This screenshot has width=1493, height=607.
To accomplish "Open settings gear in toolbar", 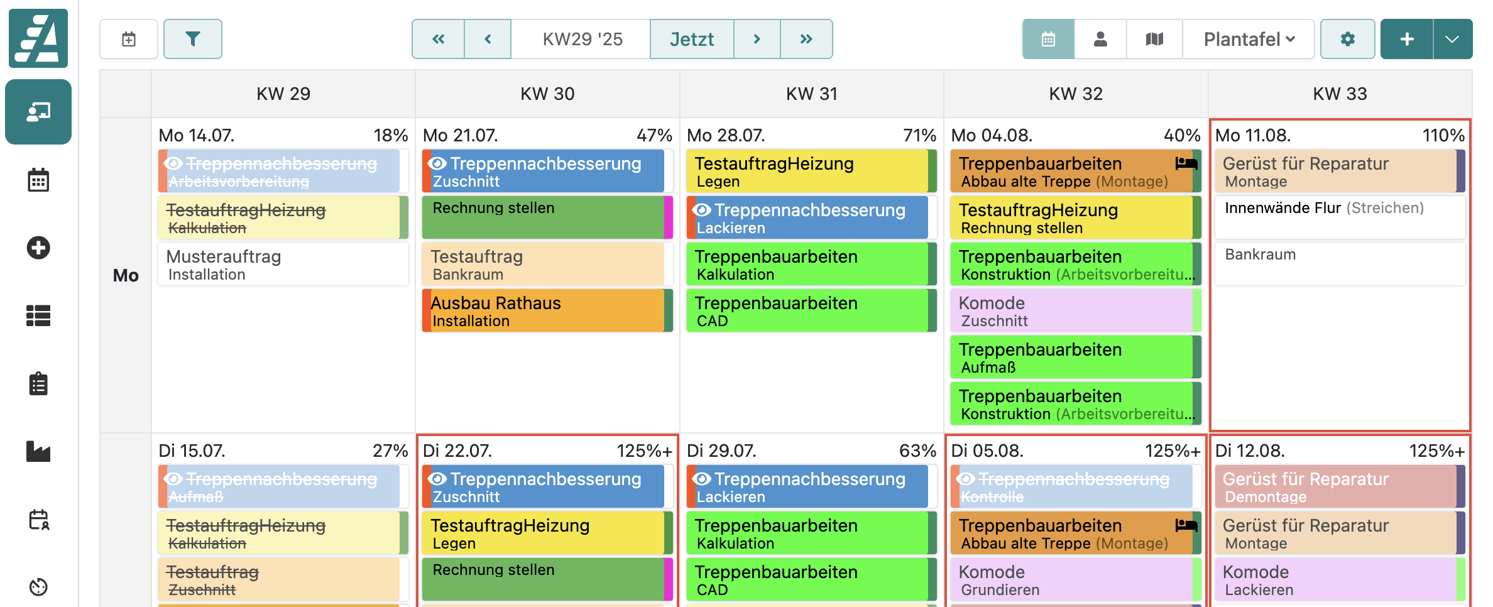I will [x=1347, y=39].
